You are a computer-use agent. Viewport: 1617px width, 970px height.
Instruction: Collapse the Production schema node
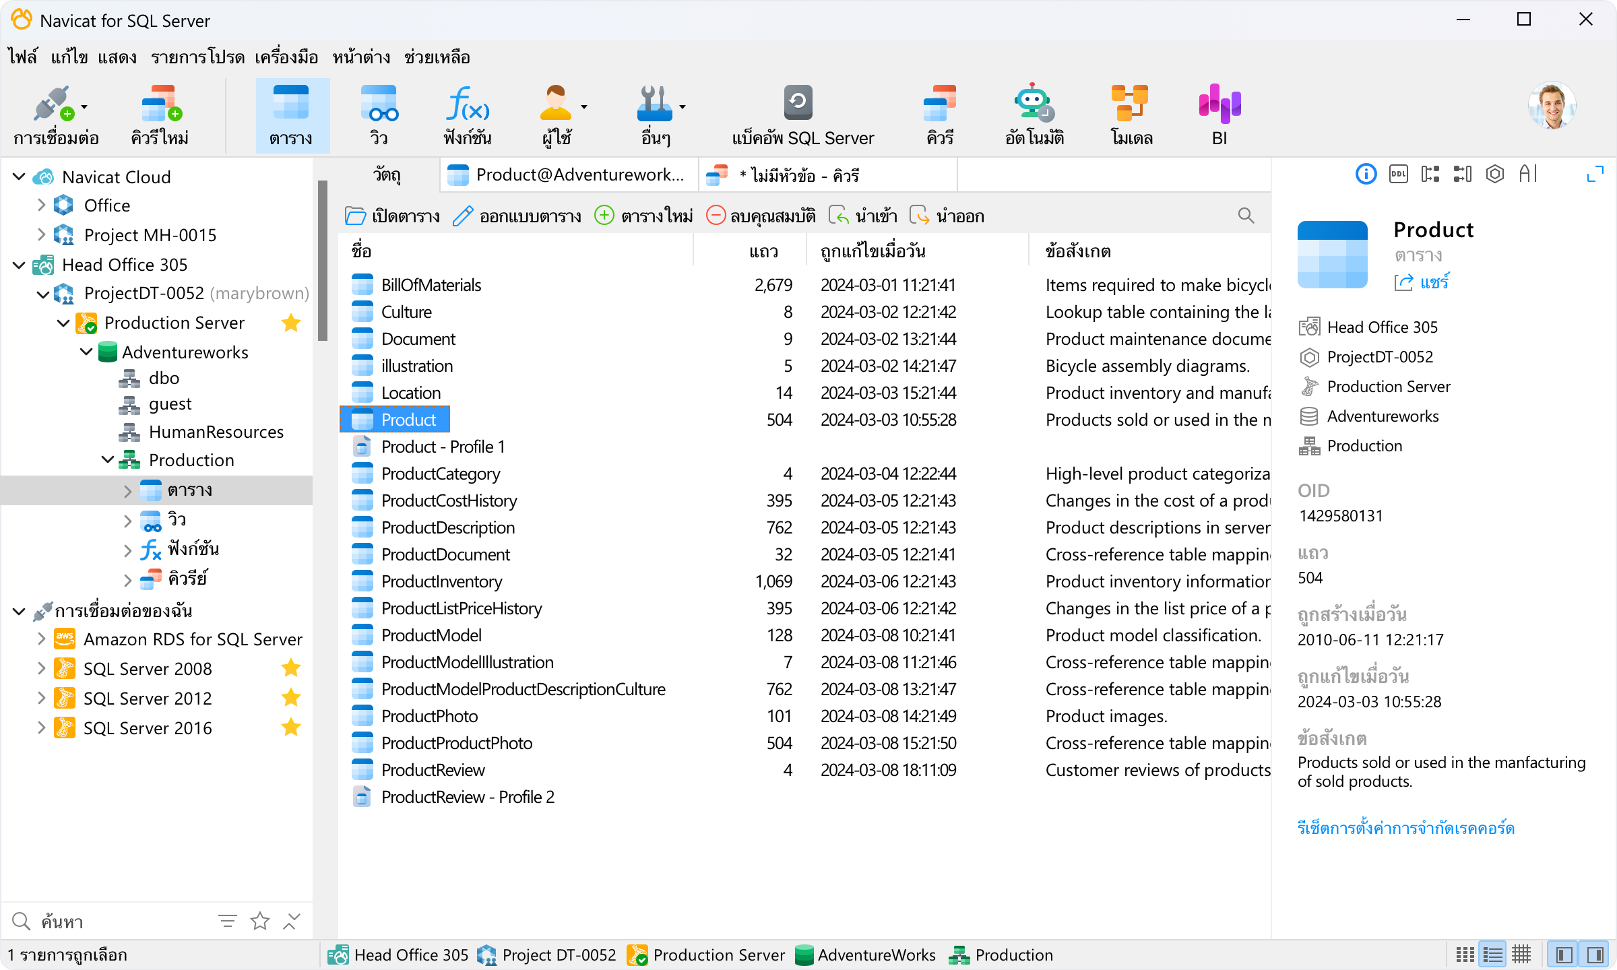tap(108, 460)
